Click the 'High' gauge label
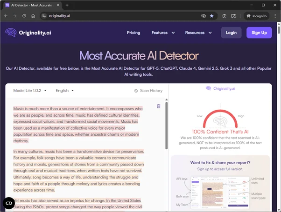Image resolution: width=281 pixels, height=212 pixels. tap(241, 116)
